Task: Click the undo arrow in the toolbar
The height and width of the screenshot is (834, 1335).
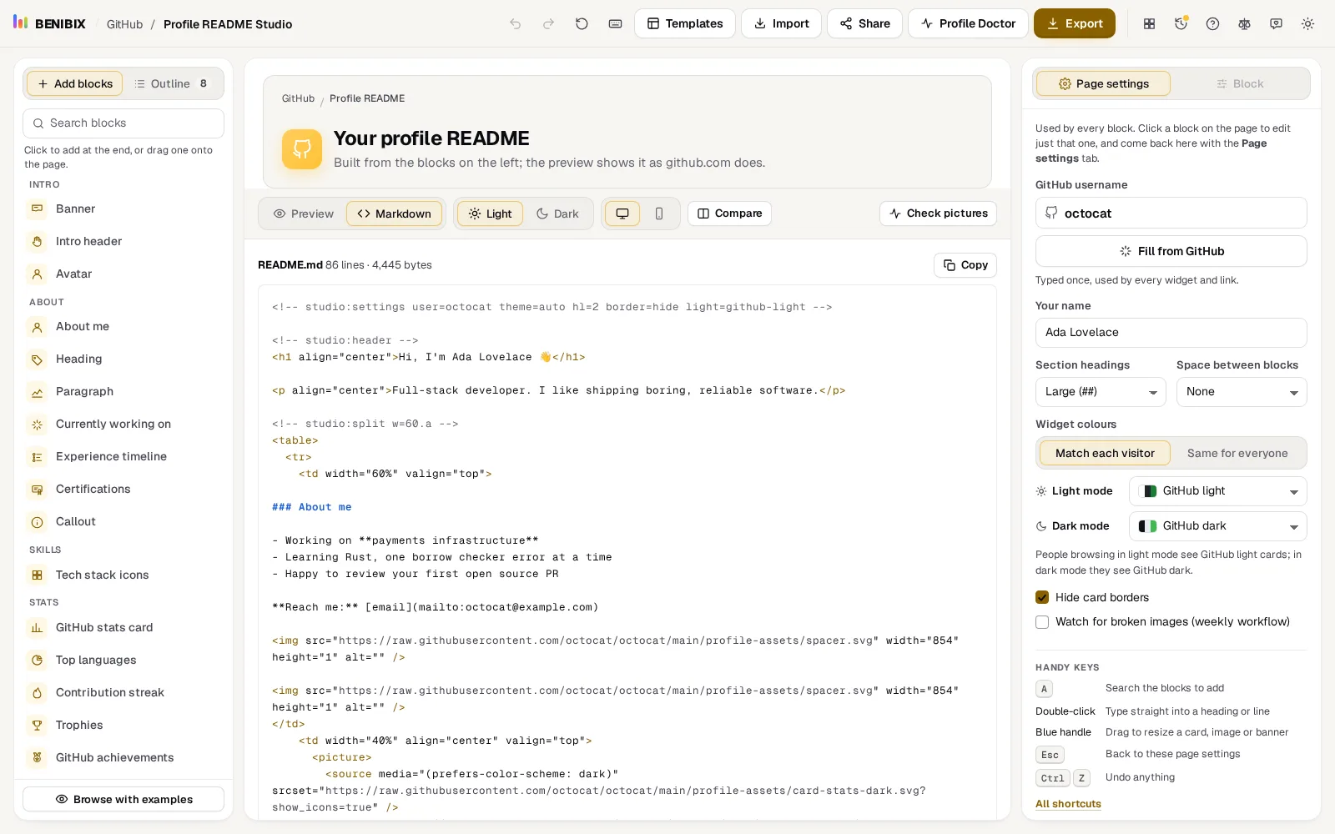Action: pyautogui.click(x=516, y=24)
